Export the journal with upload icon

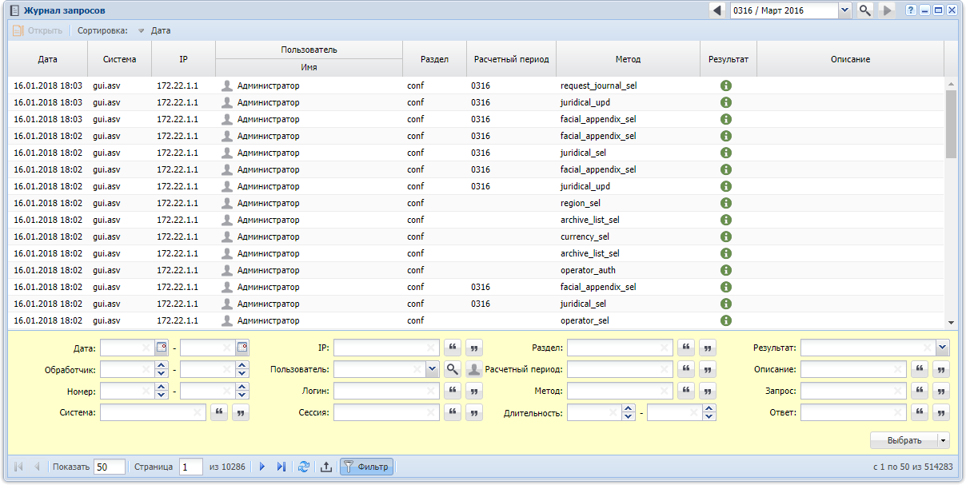tap(326, 467)
